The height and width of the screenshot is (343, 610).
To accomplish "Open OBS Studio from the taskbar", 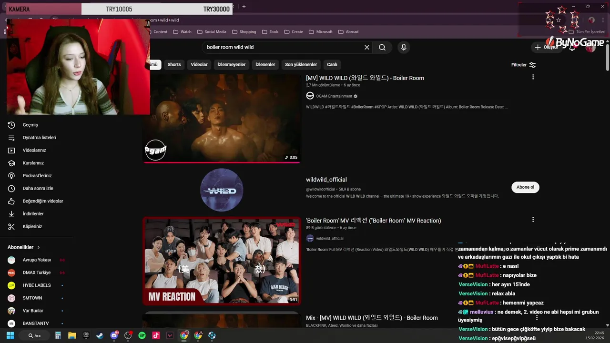I will point(128,335).
